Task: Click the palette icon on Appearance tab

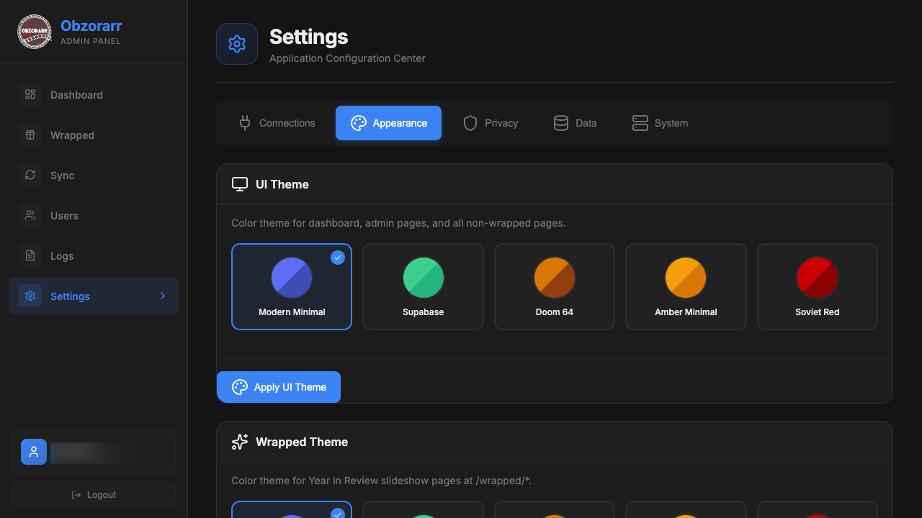Action: (x=359, y=123)
